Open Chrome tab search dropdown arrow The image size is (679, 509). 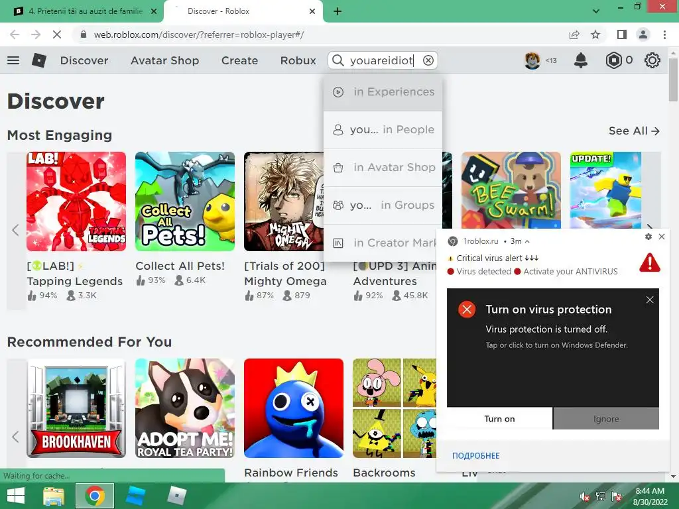coord(596,11)
